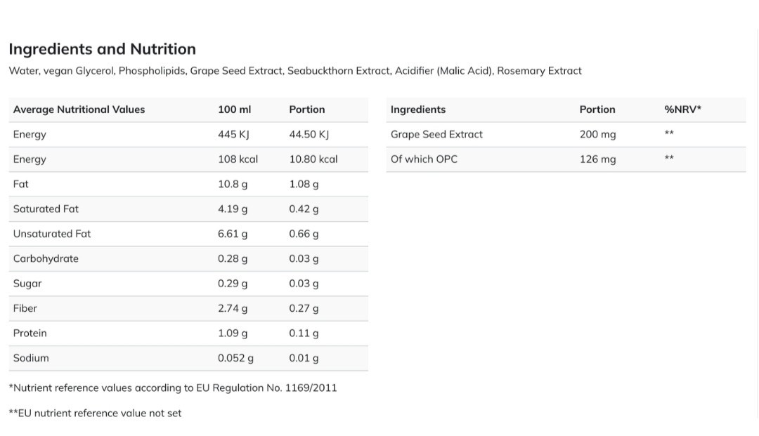759x436 pixels.
Task: Click the Saturated Fat row label
Action: coord(46,209)
